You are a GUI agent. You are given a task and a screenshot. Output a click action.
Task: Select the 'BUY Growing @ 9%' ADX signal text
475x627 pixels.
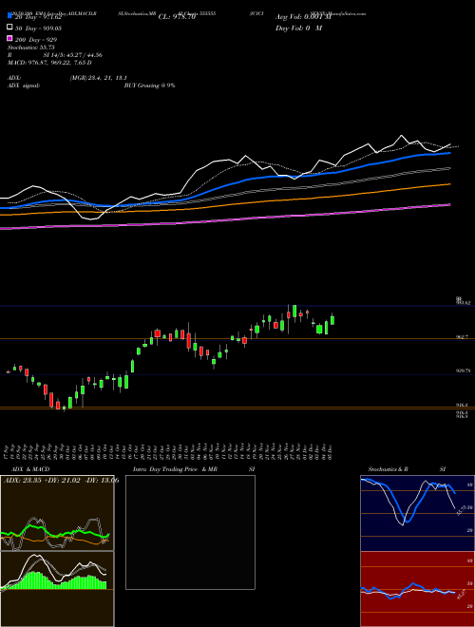point(149,85)
